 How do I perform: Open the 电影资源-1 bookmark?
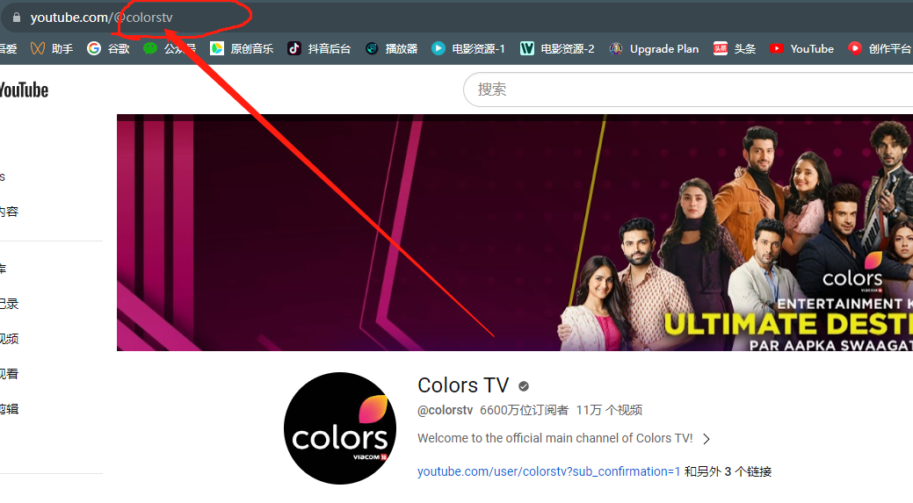[x=468, y=49]
